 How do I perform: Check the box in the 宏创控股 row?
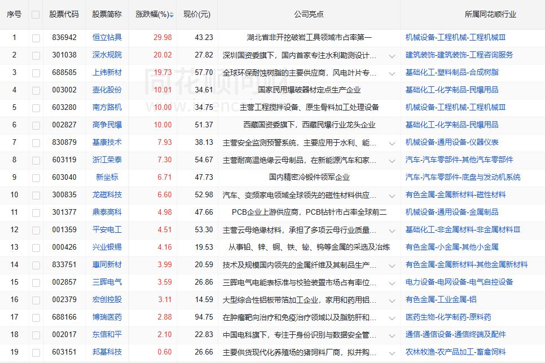point(36,300)
